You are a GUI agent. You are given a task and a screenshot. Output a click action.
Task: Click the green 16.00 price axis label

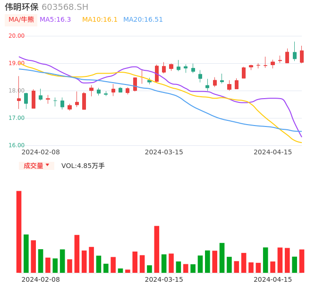coord(17,145)
